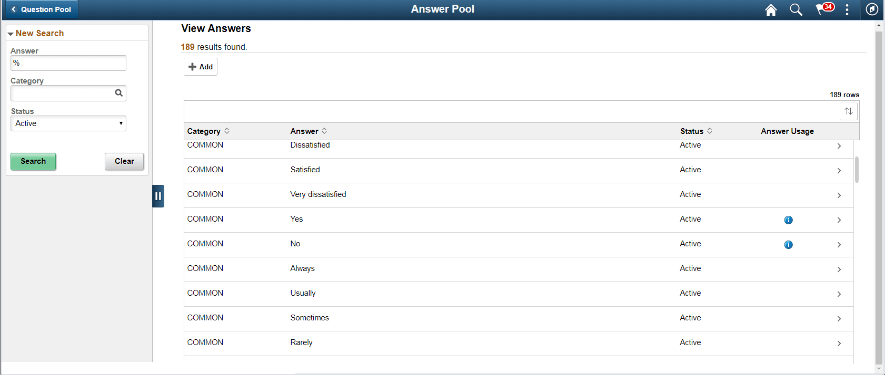Image resolution: width=885 pixels, height=375 pixels.
Task: Open the NavBar compass icon
Action: [872, 9]
